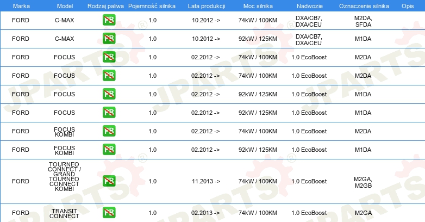Select M1DA in the C-MAX row
The height and width of the screenshot is (222, 425).
point(363,39)
